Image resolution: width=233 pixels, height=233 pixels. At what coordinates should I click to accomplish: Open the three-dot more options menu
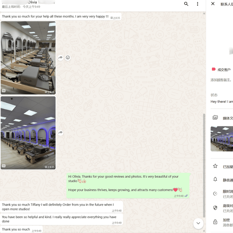(197, 4)
